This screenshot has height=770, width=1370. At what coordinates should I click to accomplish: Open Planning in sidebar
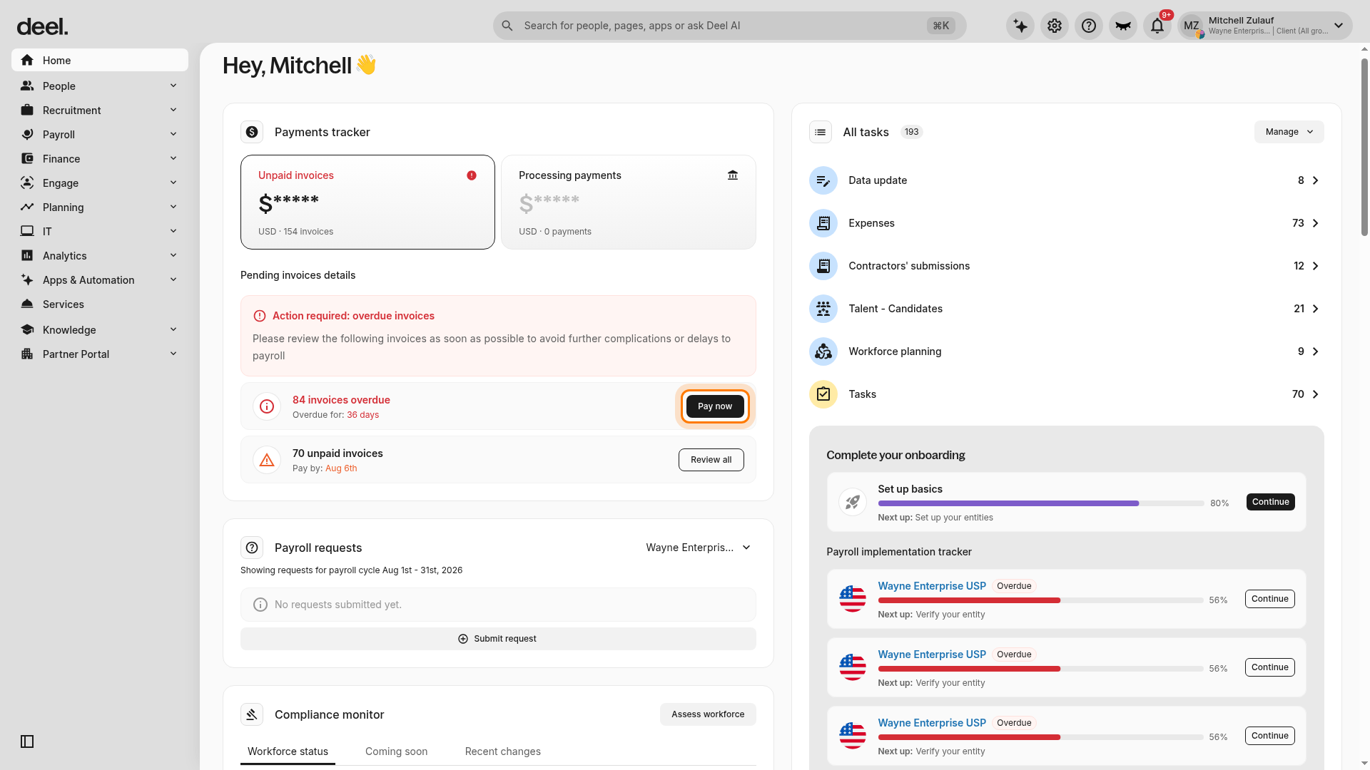[100, 207]
